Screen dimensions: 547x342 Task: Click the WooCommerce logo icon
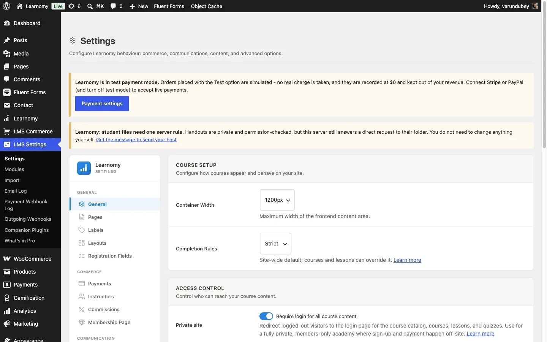(7, 259)
